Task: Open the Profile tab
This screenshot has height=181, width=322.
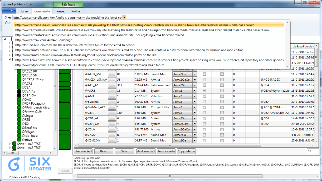Action: click(75, 11)
